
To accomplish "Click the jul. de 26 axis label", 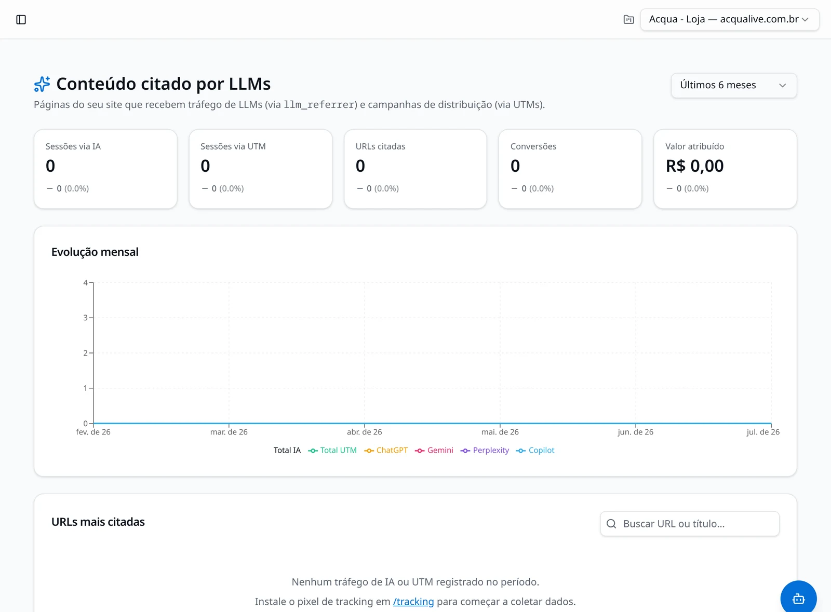I will coord(763,432).
